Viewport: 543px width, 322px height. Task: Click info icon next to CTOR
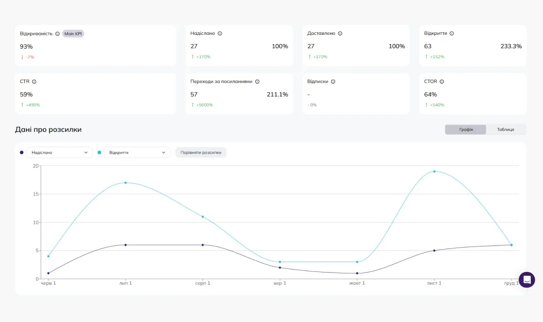pos(442,81)
